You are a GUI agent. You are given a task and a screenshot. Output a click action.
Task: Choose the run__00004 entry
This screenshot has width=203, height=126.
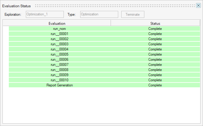(60, 49)
